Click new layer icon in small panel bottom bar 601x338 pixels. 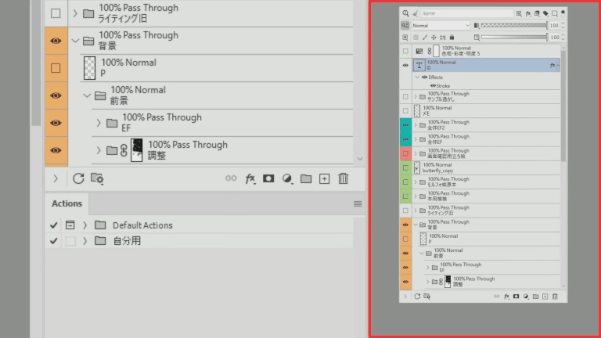click(x=545, y=297)
